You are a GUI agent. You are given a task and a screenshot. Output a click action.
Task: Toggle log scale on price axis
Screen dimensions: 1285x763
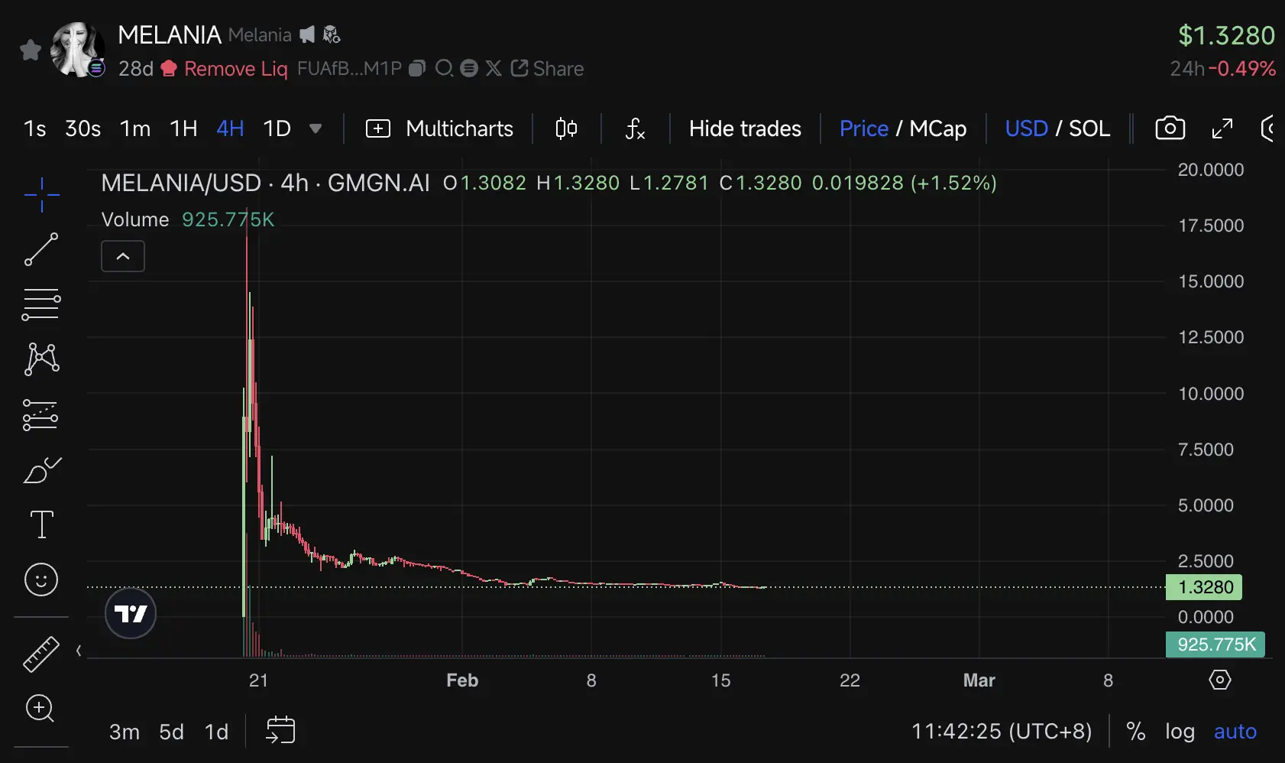point(1180,732)
